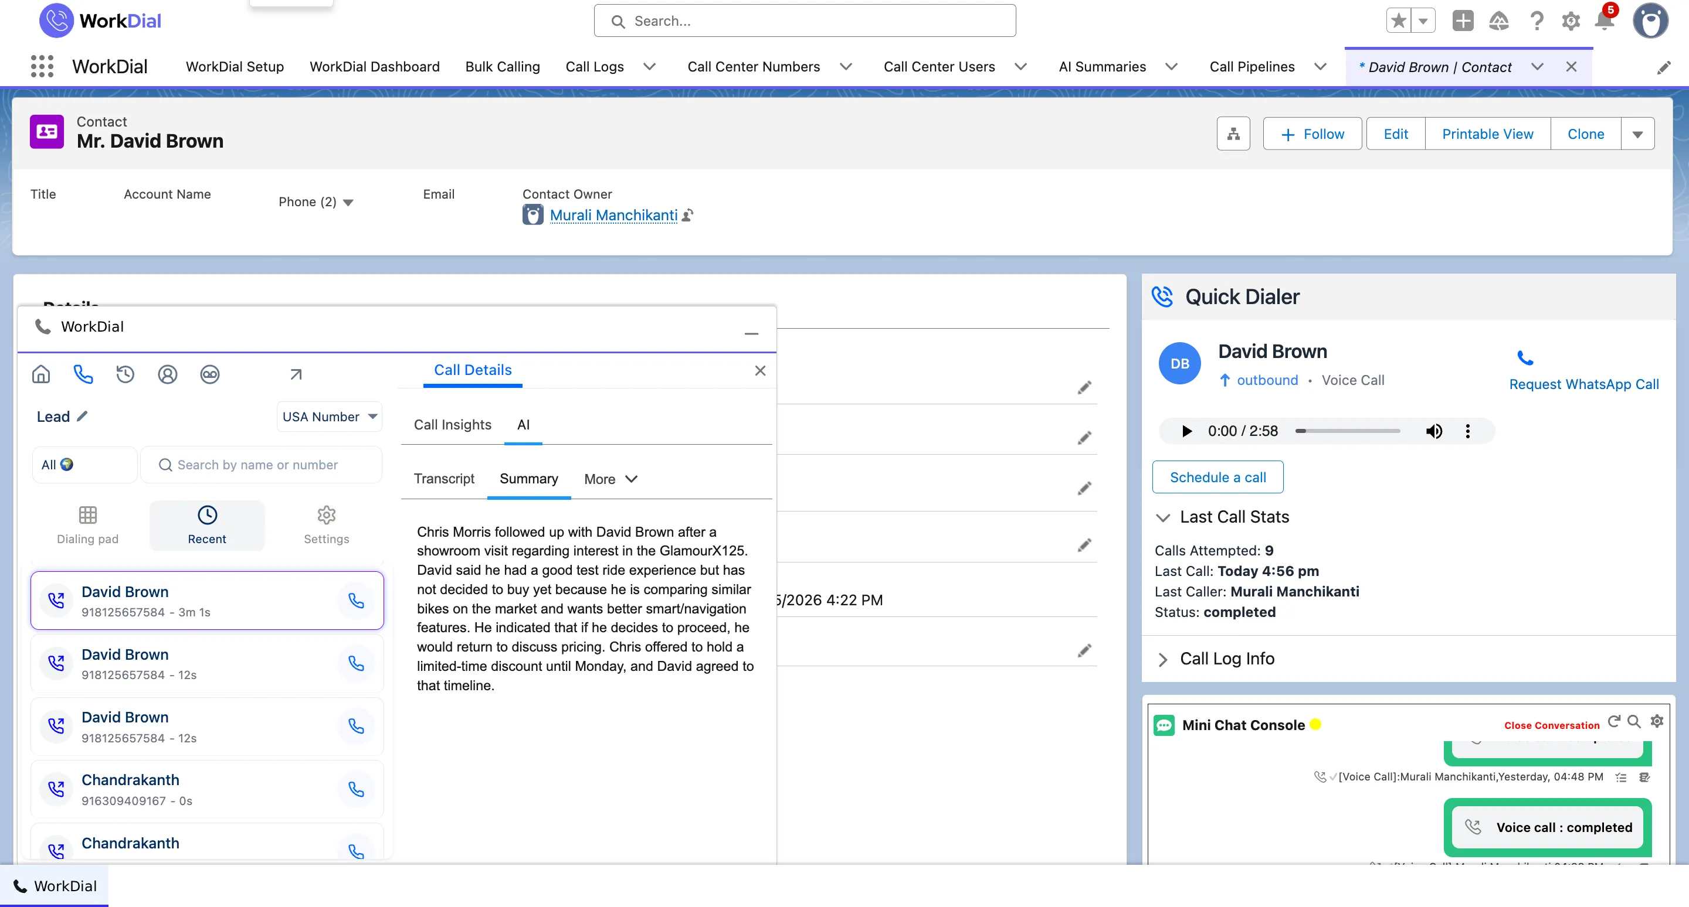This screenshot has width=1689, height=907.
Task: Refresh the Mini Chat Console
Action: pos(1615,721)
